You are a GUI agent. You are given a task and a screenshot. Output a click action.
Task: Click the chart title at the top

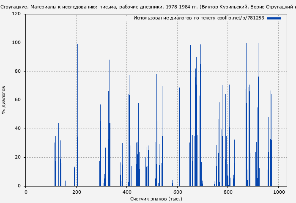148,7
